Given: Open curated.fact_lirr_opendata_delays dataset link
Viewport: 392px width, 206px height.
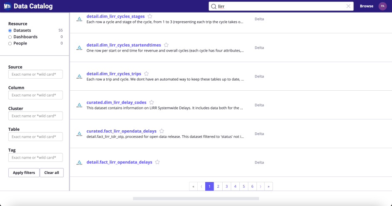Looking at the screenshot, I should [121, 131].
